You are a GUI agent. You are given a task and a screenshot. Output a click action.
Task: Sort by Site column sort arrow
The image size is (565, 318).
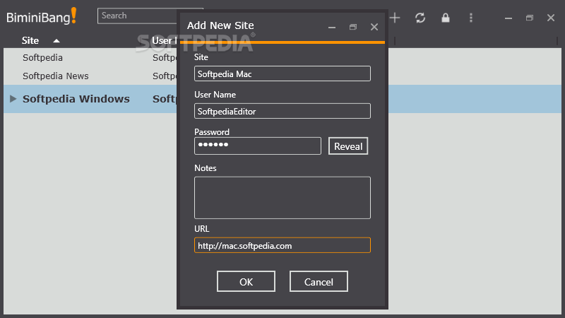(x=56, y=41)
